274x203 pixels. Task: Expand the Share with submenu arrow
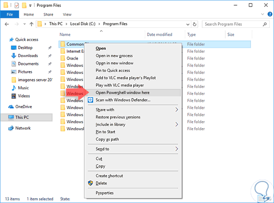(177, 110)
